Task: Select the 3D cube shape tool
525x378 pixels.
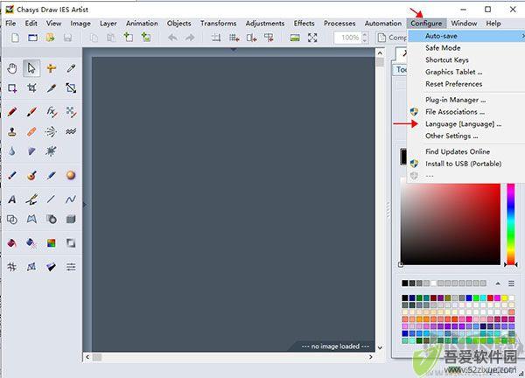Action: coord(71,220)
